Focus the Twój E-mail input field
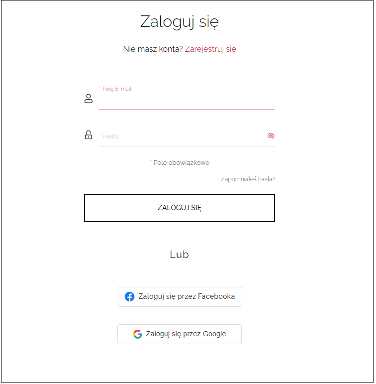376x384 pixels. pos(187,101)
